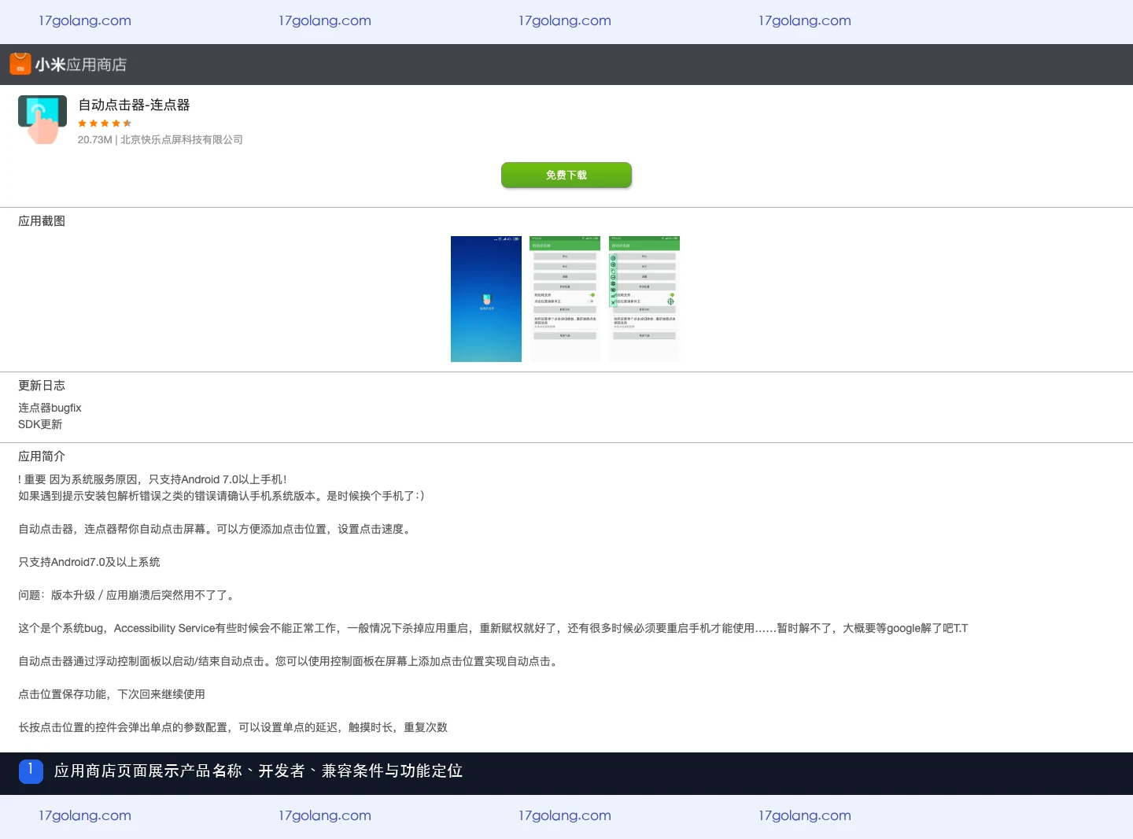The height and width of the screenshot is (839, 1133).
Task: Select the line about Accessibility Service bug
Action: [x=493, y=628]
